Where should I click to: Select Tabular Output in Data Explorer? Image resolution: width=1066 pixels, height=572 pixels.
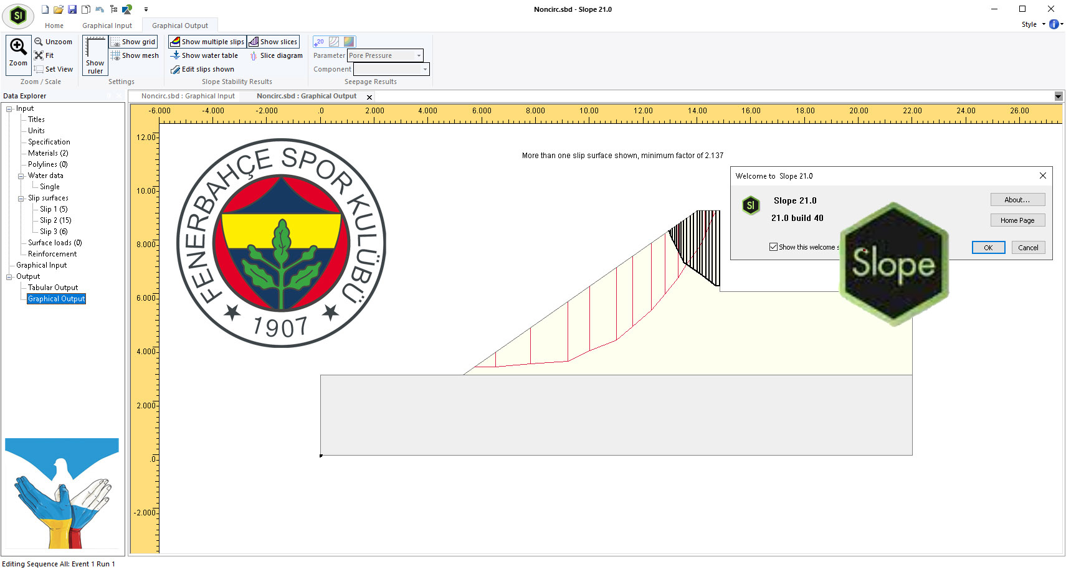click(x=52, y=287)
